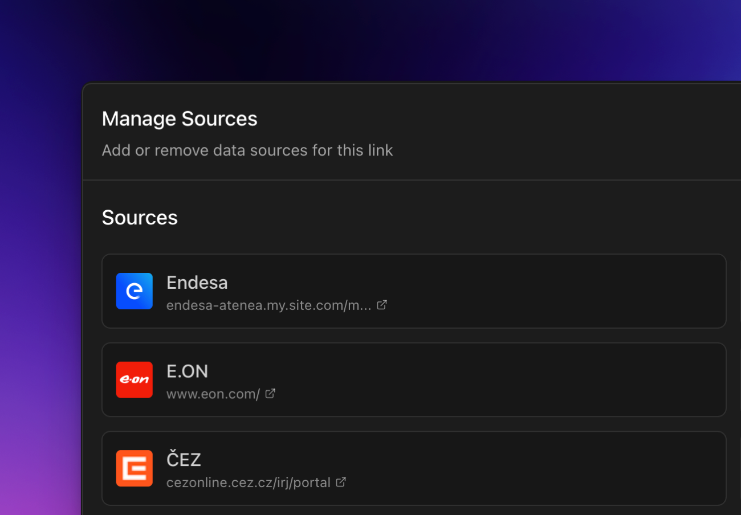Click the 'Add or remove data sources' subtitle

(x=247, y=150)
